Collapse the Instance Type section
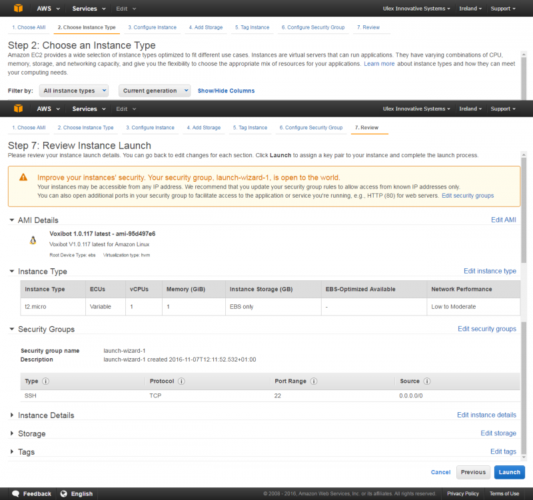The width and height of the screenshot is (533, 500). pos(12,271)
